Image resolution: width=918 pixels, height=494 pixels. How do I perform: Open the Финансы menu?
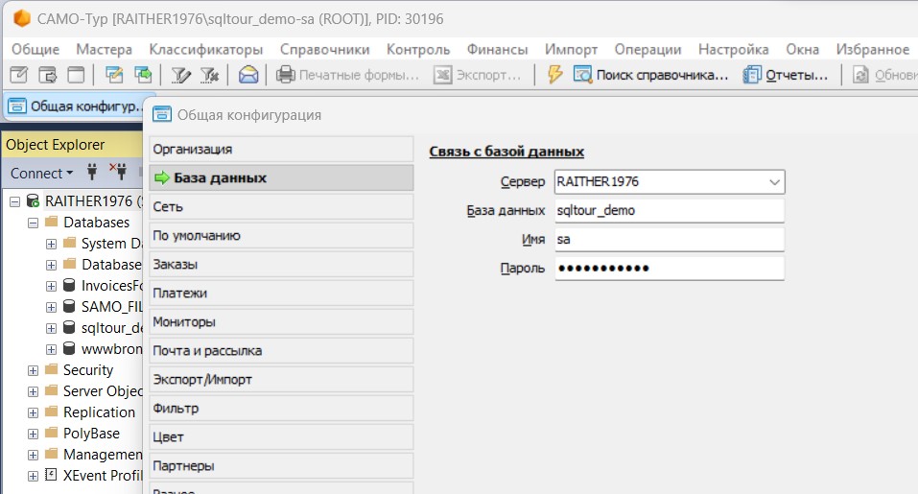(x=497, y=49)
